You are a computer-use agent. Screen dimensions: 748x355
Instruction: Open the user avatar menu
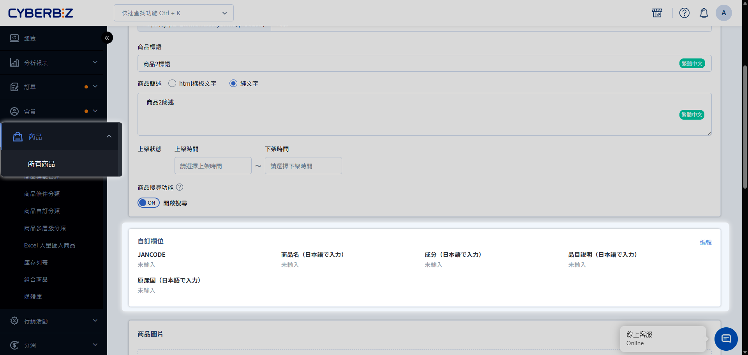[723, 13]
